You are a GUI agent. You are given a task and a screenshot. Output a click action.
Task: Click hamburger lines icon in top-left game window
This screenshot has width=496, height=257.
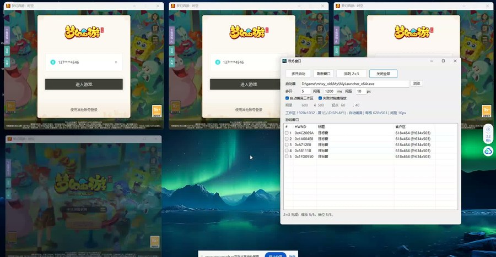click(155, 40)
